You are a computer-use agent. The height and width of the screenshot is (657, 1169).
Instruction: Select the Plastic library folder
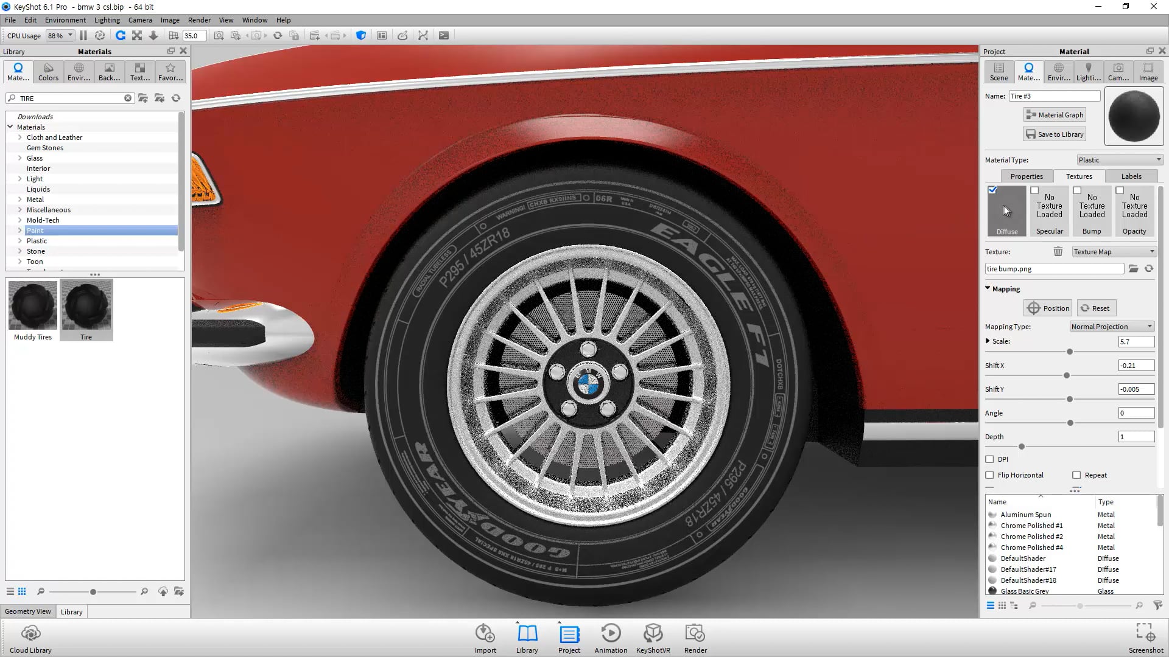37,241
